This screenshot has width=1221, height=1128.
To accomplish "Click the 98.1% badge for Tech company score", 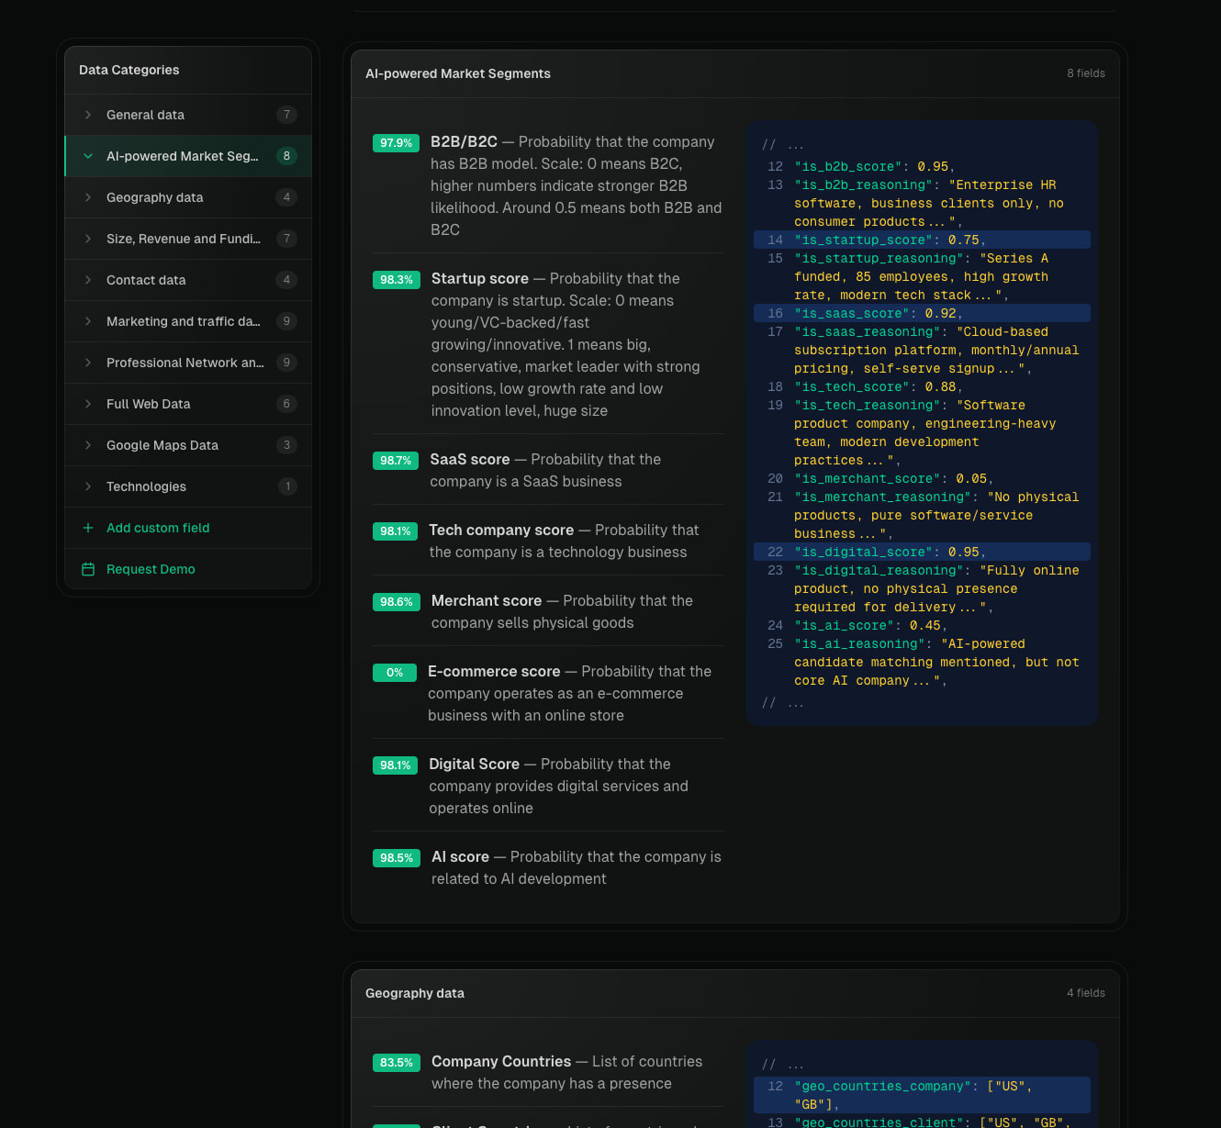I will point(395,530).
